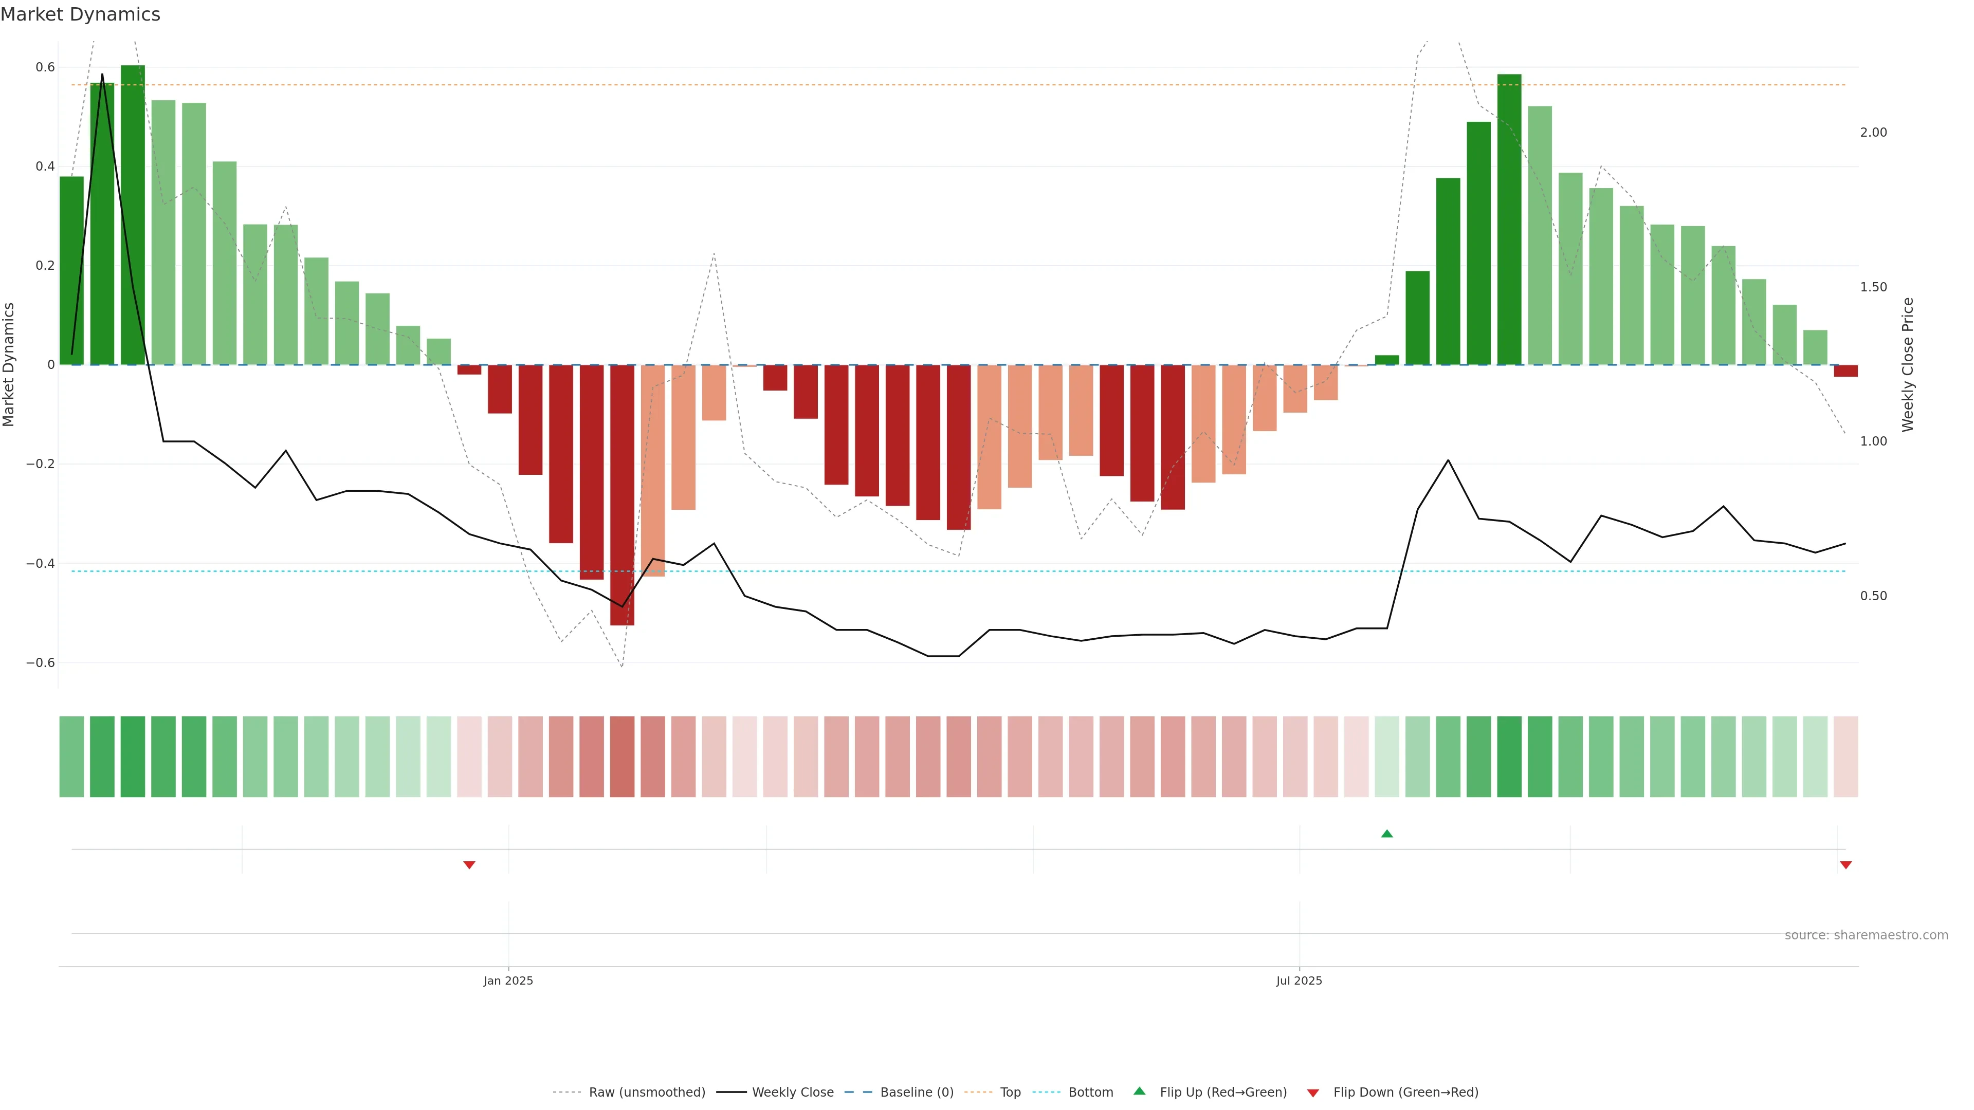Select the Jul 2025 axis label
This screenshot has height=1110, width=1974.
pos(1299,980)
